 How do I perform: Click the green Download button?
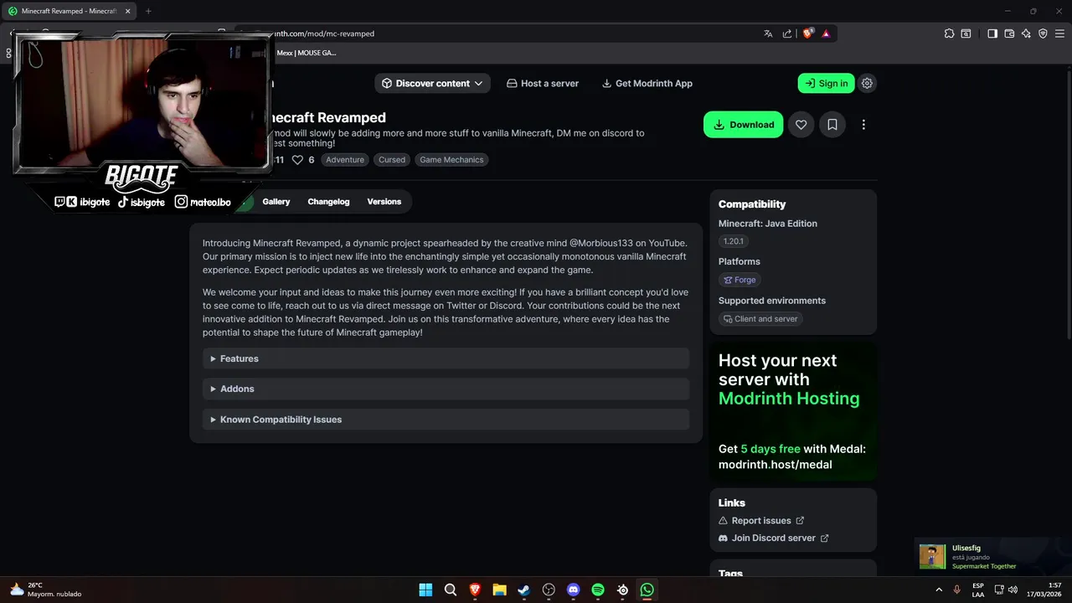(x=744, y=125)
